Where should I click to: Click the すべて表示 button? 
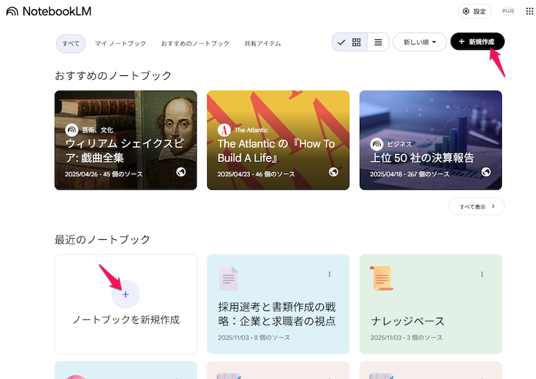(x=476, y=206)
